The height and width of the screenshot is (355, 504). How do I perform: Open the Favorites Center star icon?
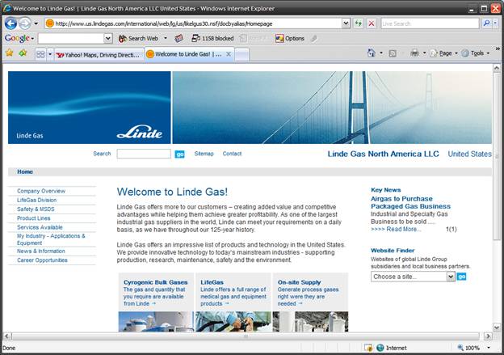click(10, 53)
